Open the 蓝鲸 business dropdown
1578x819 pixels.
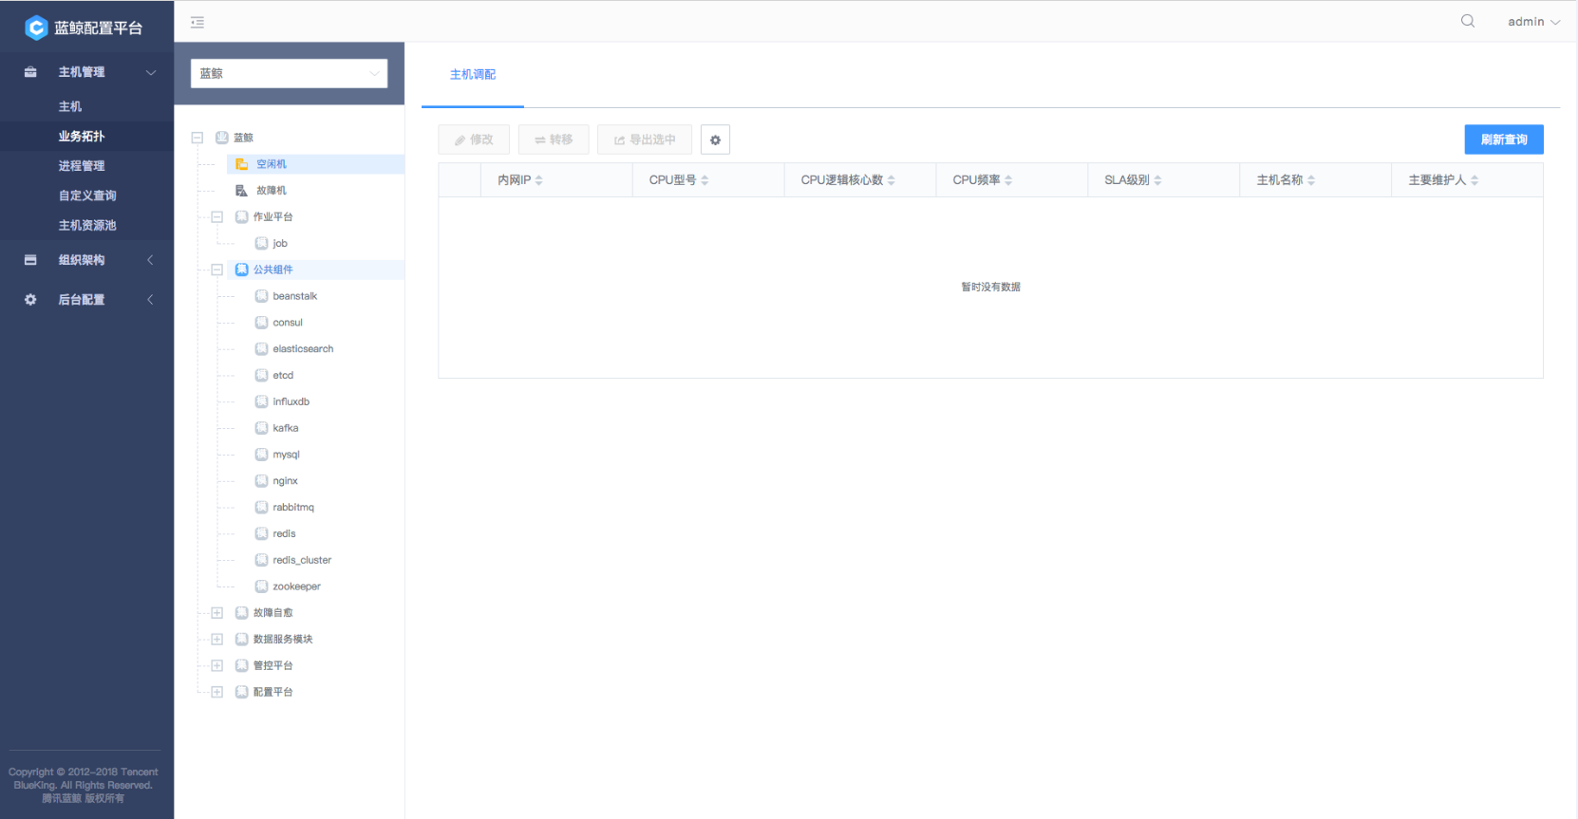click(289, 73)
